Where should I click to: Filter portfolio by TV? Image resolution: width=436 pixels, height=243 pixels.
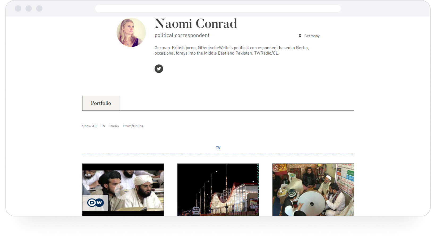point(103,126)
